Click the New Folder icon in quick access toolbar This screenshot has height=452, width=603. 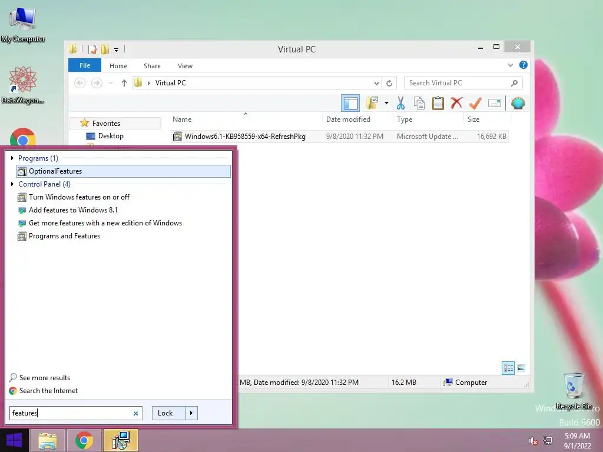(x=105, y=49)
